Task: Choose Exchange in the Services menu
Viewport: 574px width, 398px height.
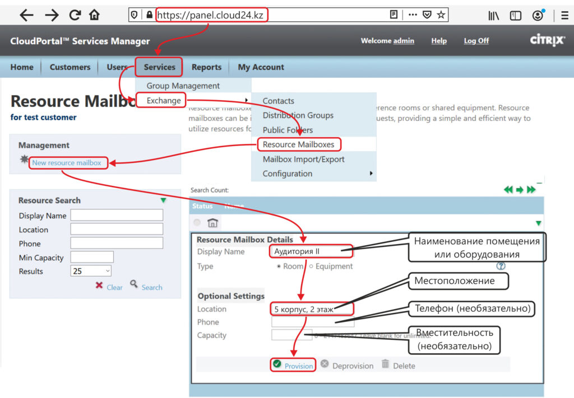Action: pyautogui.click(x=164, y=101)
